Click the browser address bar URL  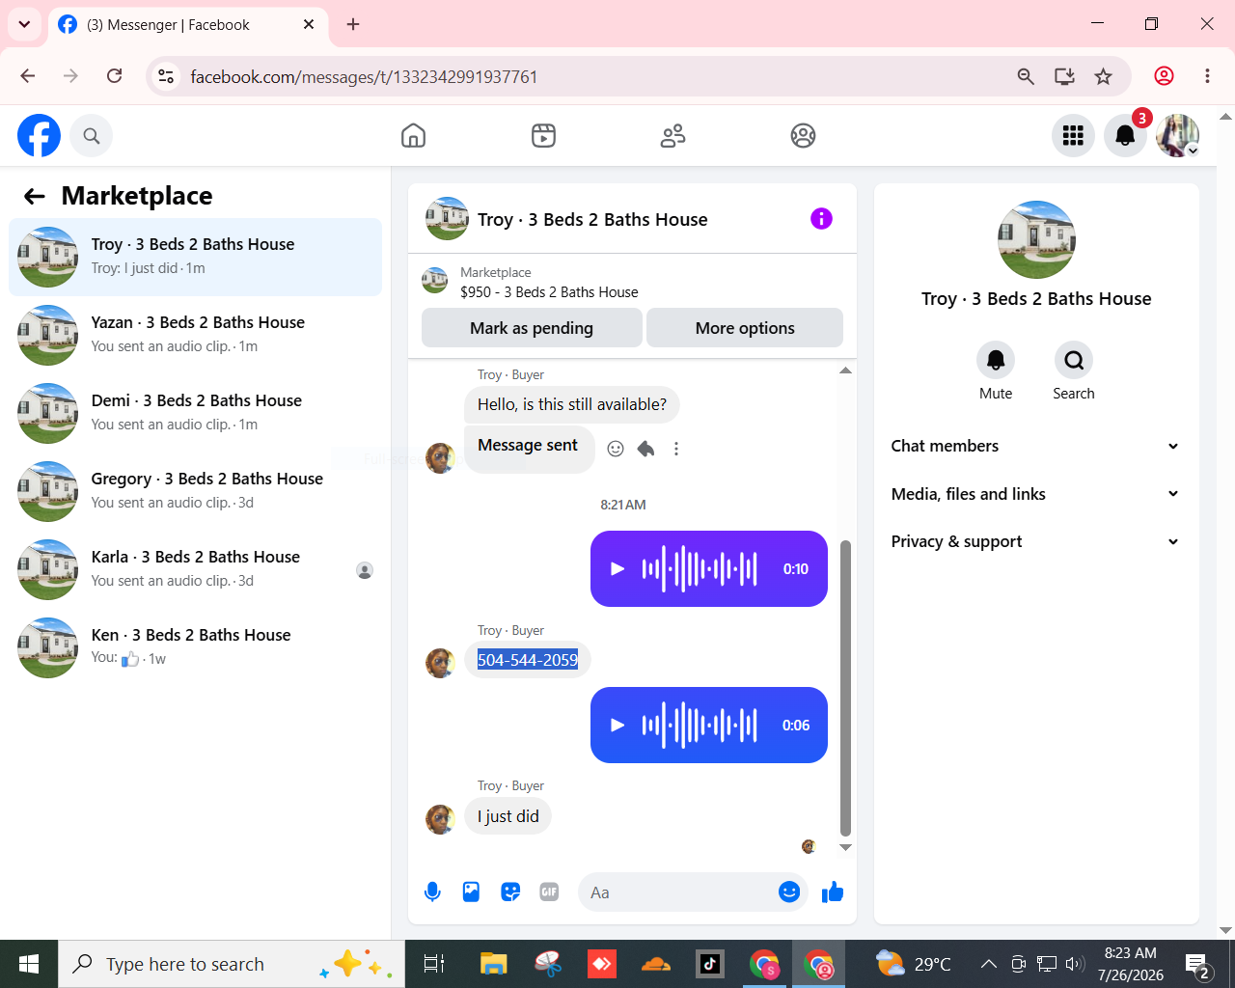[x=364, y=77]
